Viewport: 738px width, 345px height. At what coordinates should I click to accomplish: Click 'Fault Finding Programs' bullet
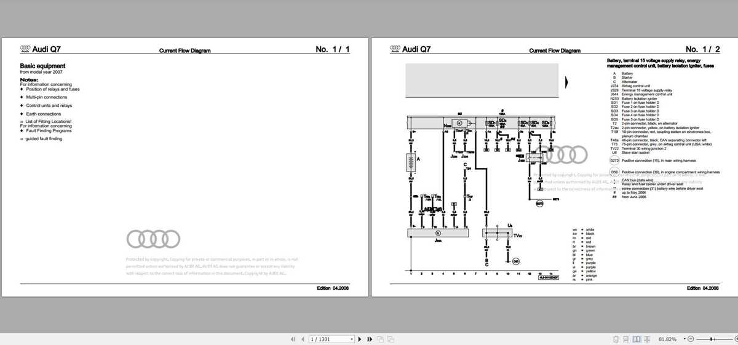tap(49, 130)
